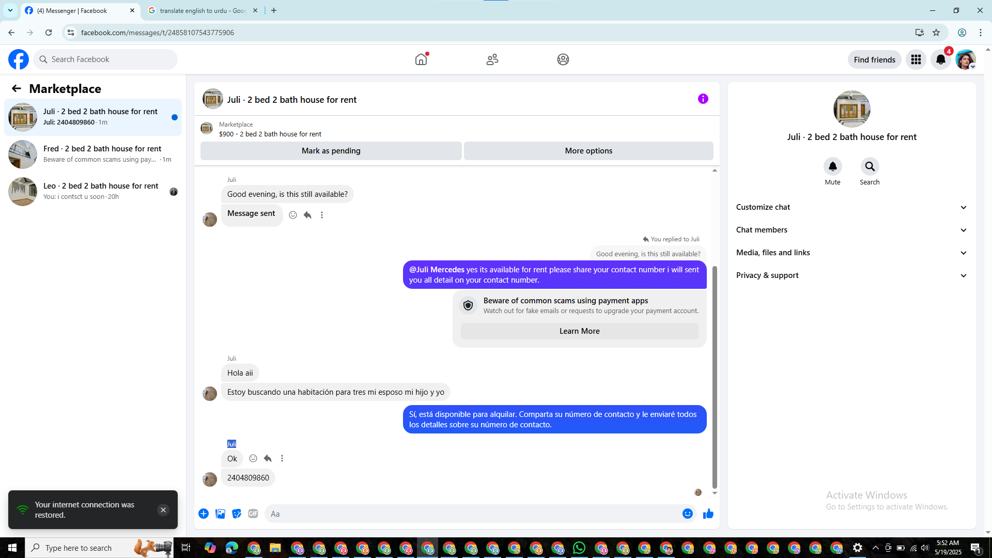Open the account profile picture menu
The height and width of the screenshot is (558, 992).
point(965,59)
